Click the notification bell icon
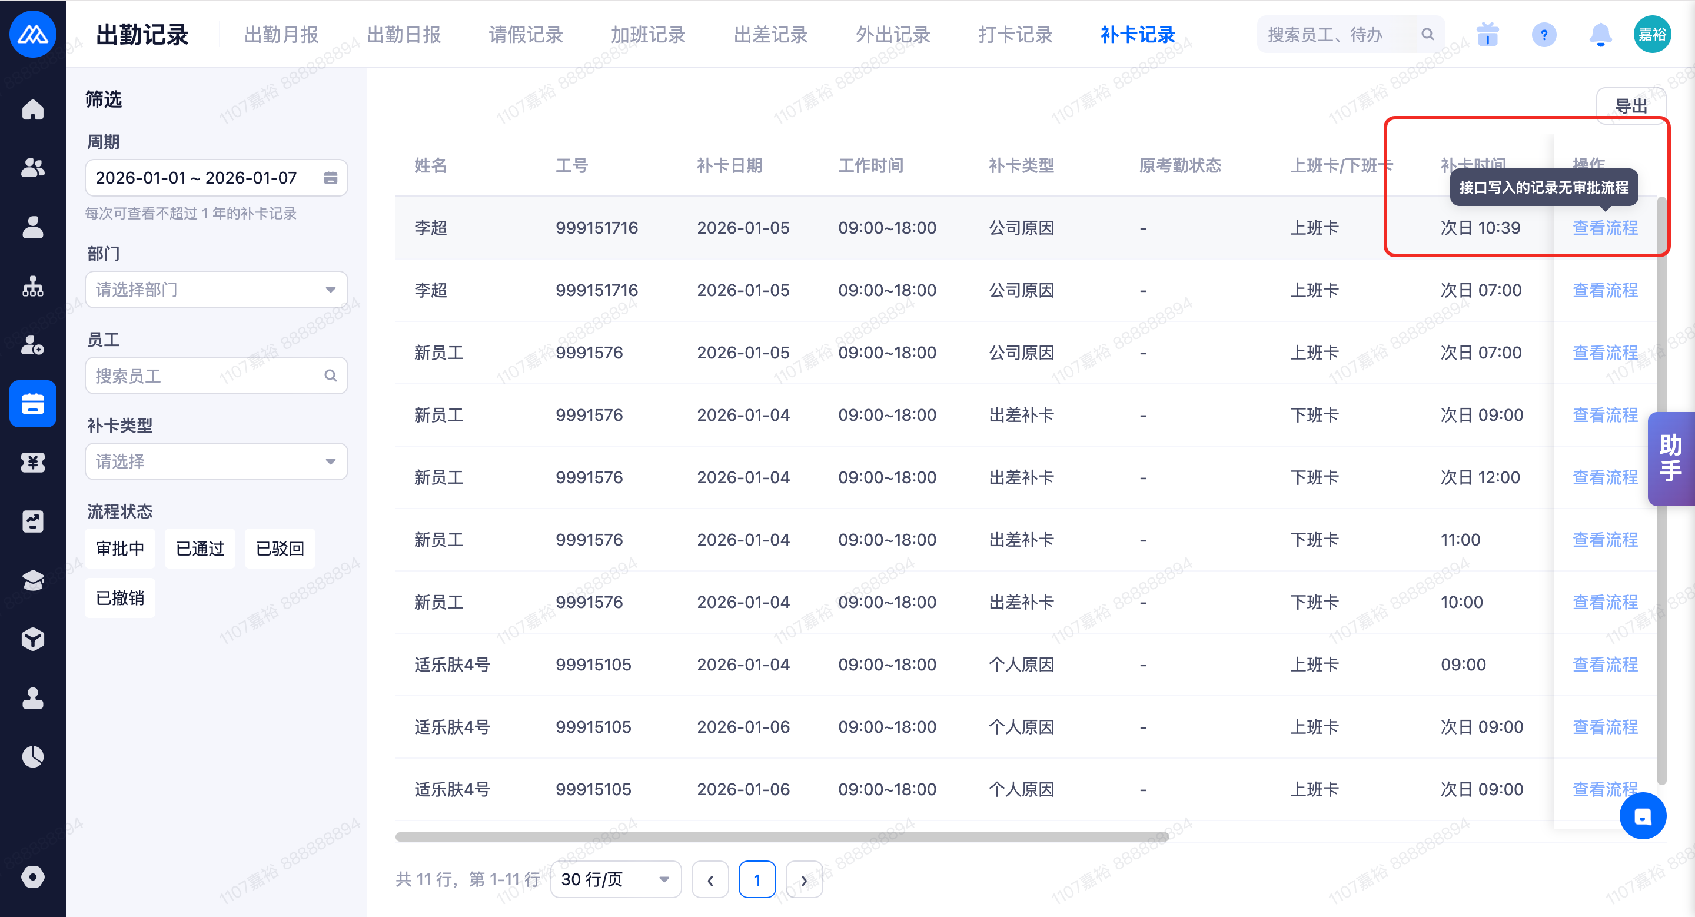The width and height of the screenshot is (1695, 917). 1600,34
